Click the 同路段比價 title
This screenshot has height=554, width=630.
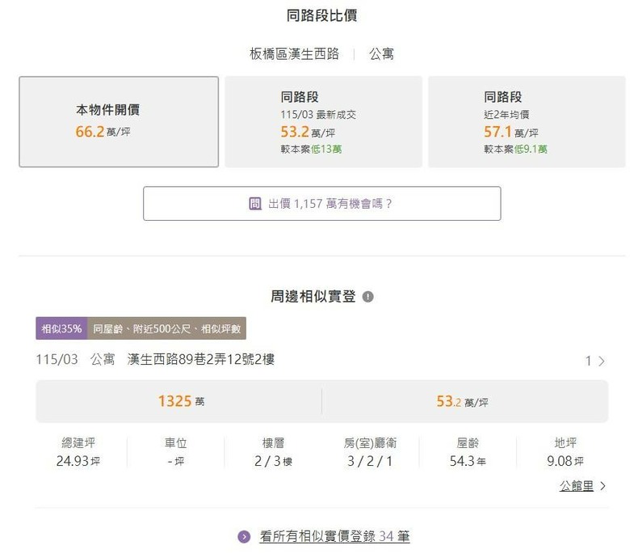coord(321,15)
